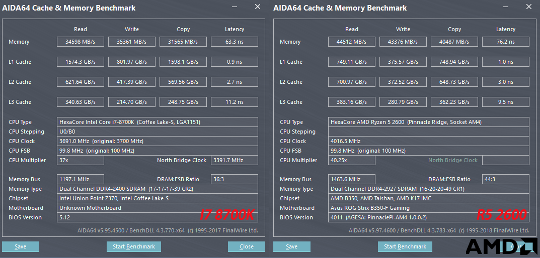Click the 11.2 ns L3 latency field
The image size is (540, 258).
pyautogui.click(x=234, y=102)
